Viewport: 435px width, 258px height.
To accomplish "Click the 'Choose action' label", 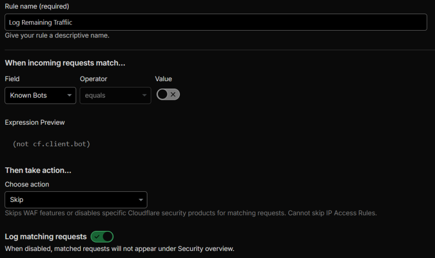I will coord(27,184).
